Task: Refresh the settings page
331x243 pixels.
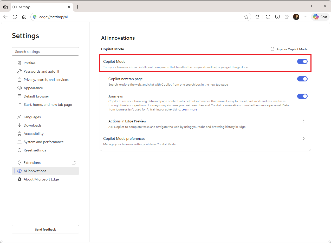Action: point(15,17)
